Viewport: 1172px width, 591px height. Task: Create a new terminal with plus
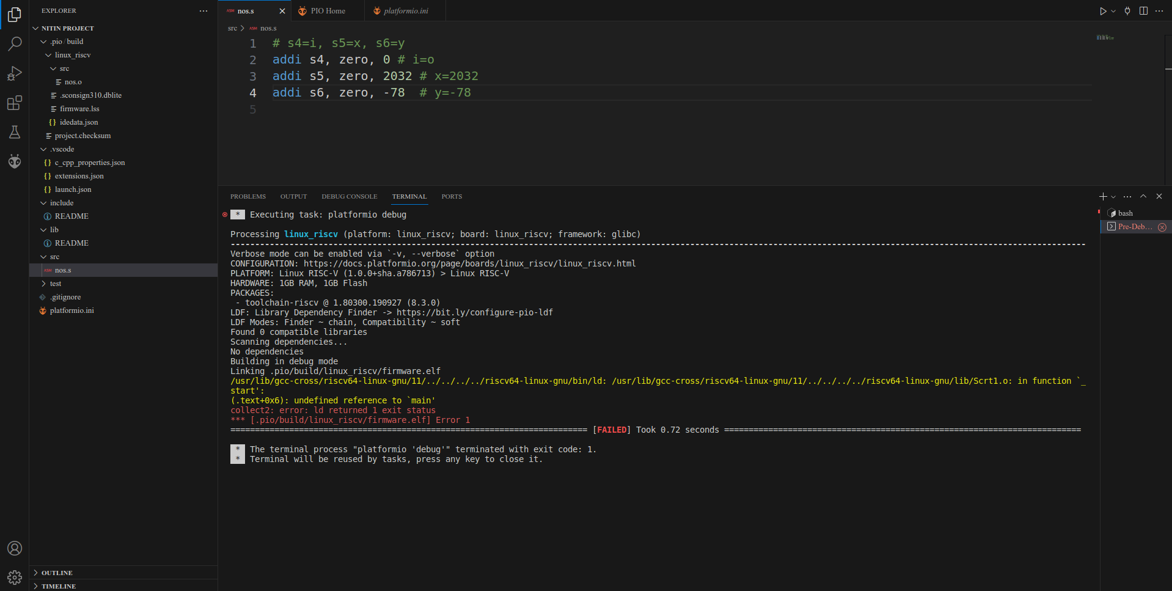click(1102, 196)
